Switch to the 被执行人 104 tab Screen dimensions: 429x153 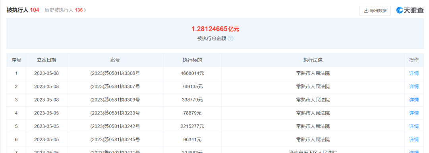[x=23, y=10]
